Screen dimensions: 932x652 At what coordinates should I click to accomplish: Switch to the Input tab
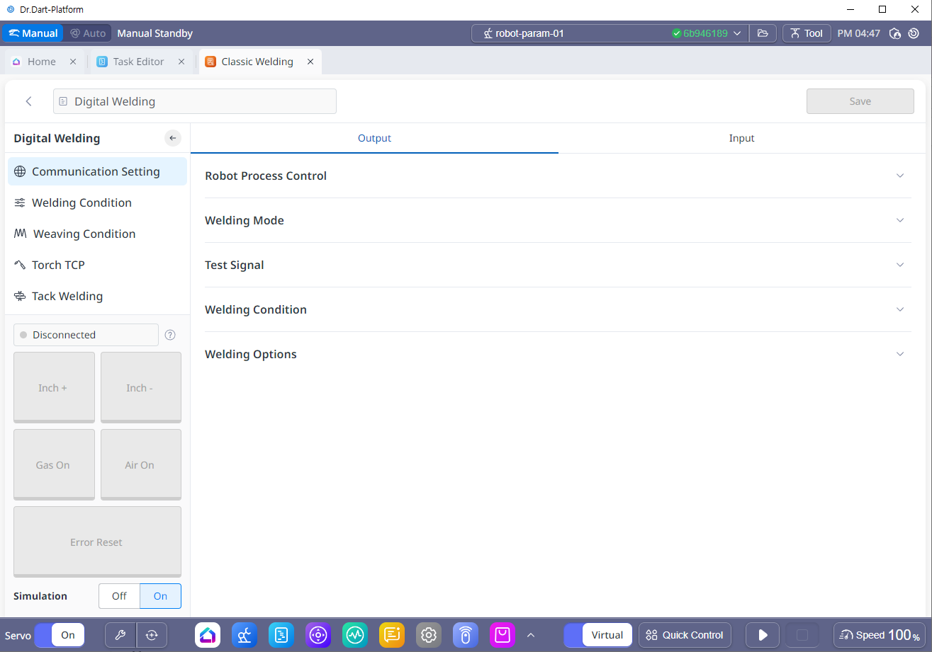coord(741,138)
